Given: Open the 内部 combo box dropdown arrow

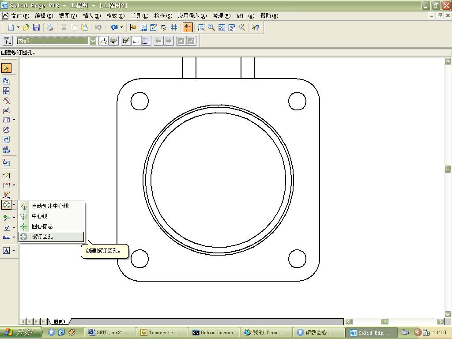Looking at the screenshot, I should pos(93,41).
